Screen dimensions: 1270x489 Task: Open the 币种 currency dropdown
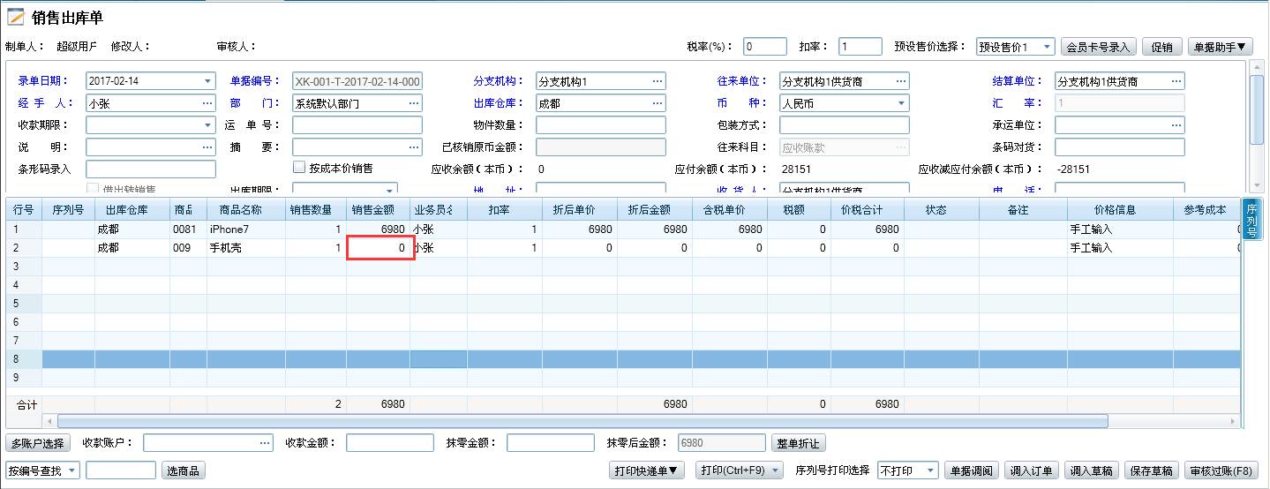901,103
